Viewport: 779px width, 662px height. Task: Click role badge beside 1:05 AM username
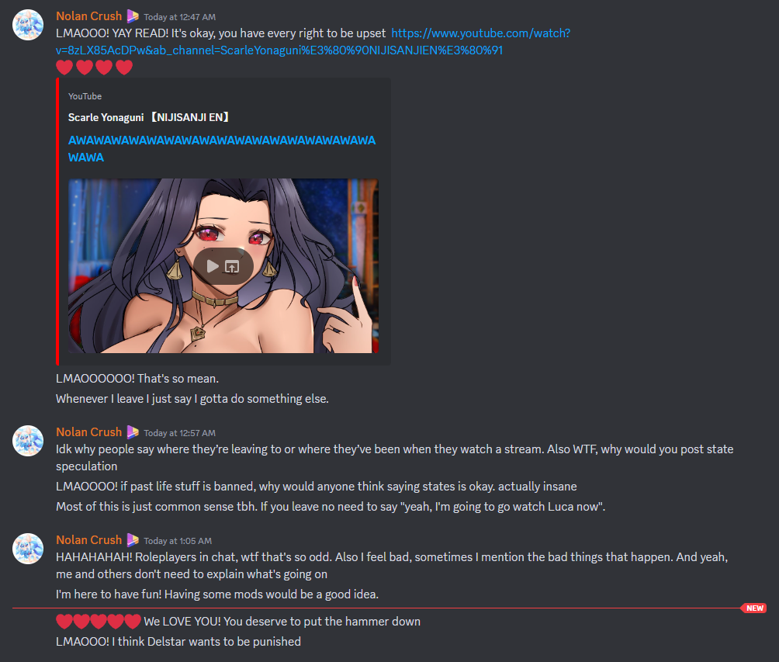click(133, 540)
